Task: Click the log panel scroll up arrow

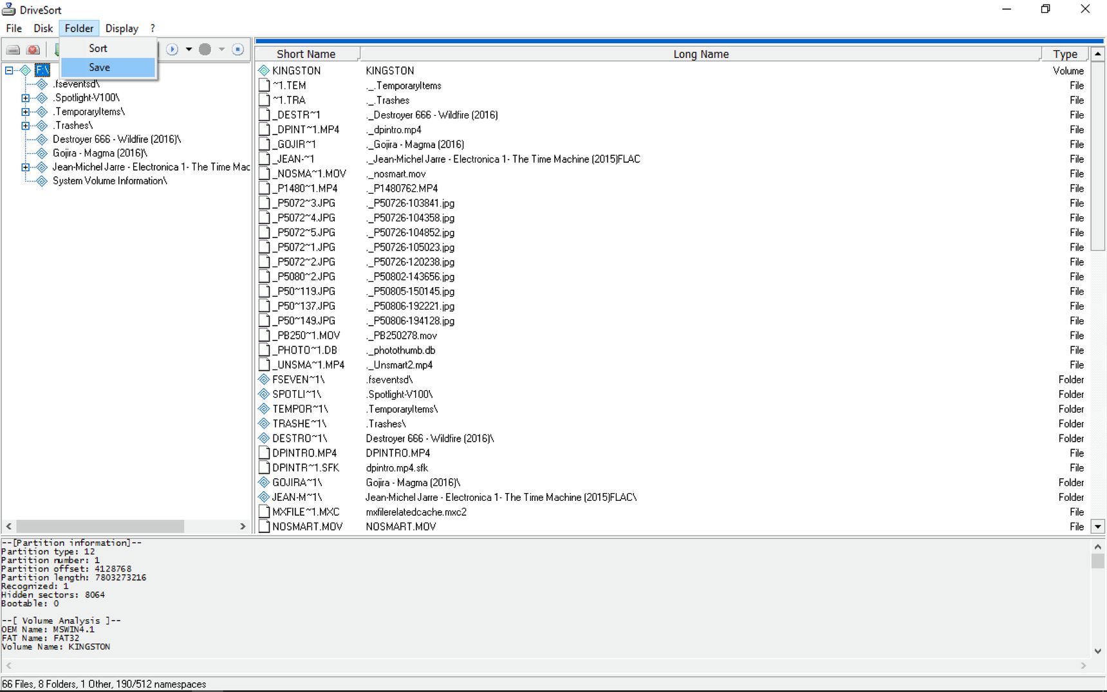Action: coord(1097,547)
